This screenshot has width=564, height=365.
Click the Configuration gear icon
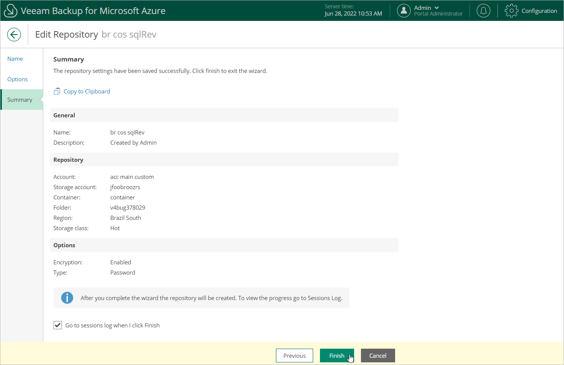(511, 11)
